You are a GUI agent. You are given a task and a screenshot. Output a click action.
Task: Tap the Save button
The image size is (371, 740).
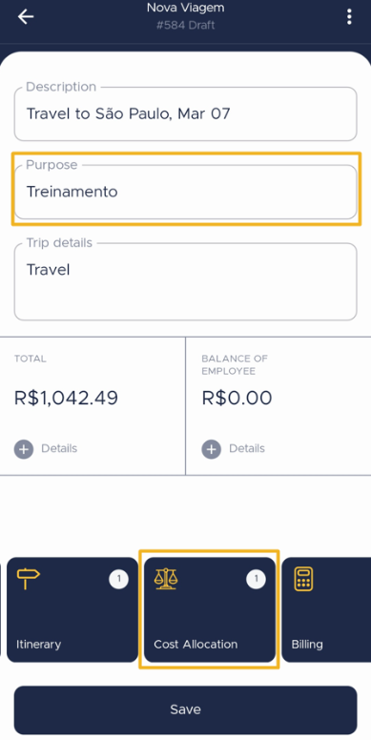[185, 709]
